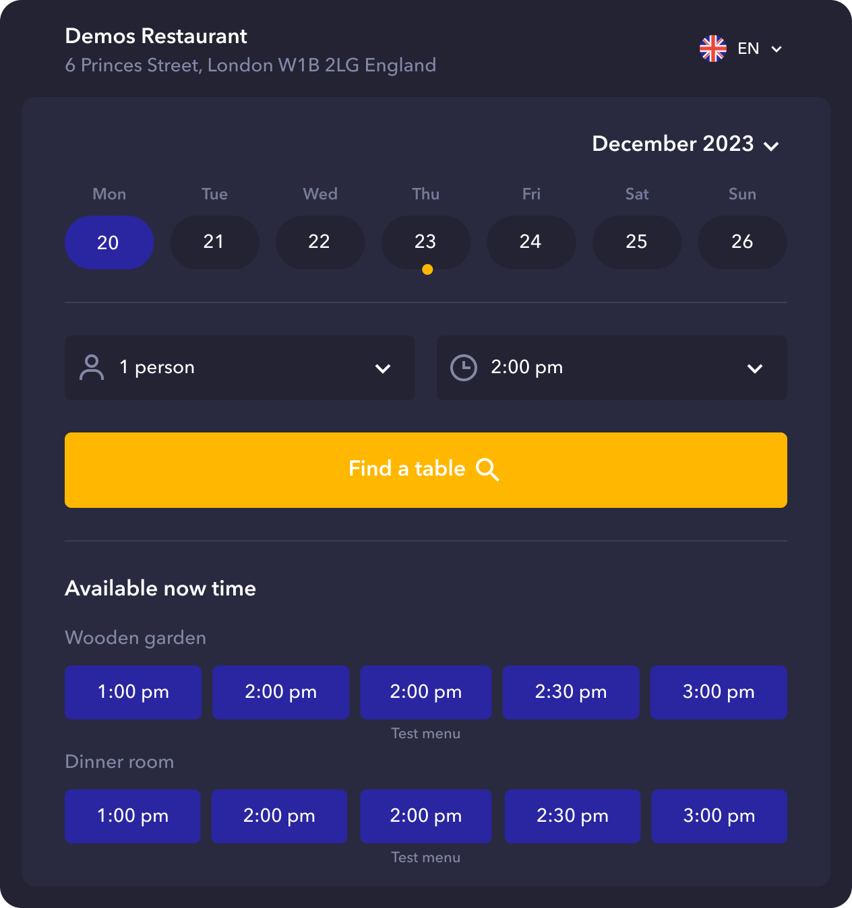
Task: Click the orange dot under Thursday 23
Action: pos(427,269)
